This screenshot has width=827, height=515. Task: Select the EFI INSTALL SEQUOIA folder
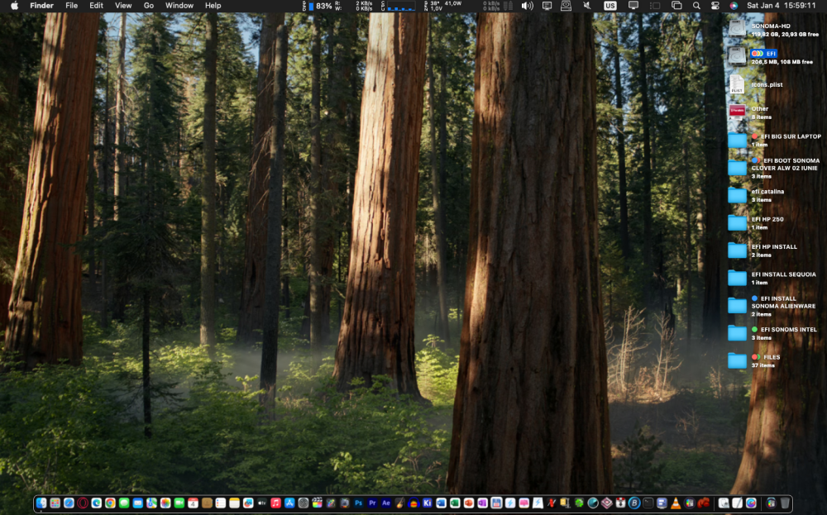pyautogui.click(x=737, y=279)
